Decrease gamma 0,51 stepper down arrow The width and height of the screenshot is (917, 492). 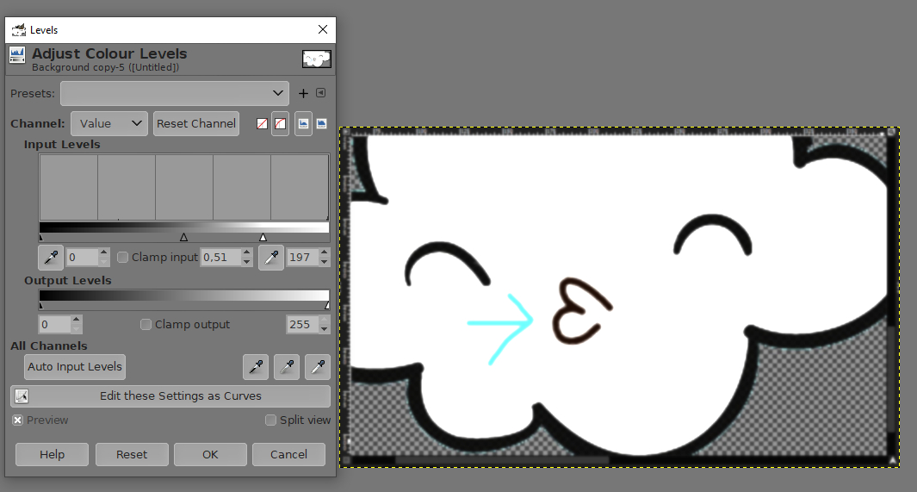(x=246, y=262)
